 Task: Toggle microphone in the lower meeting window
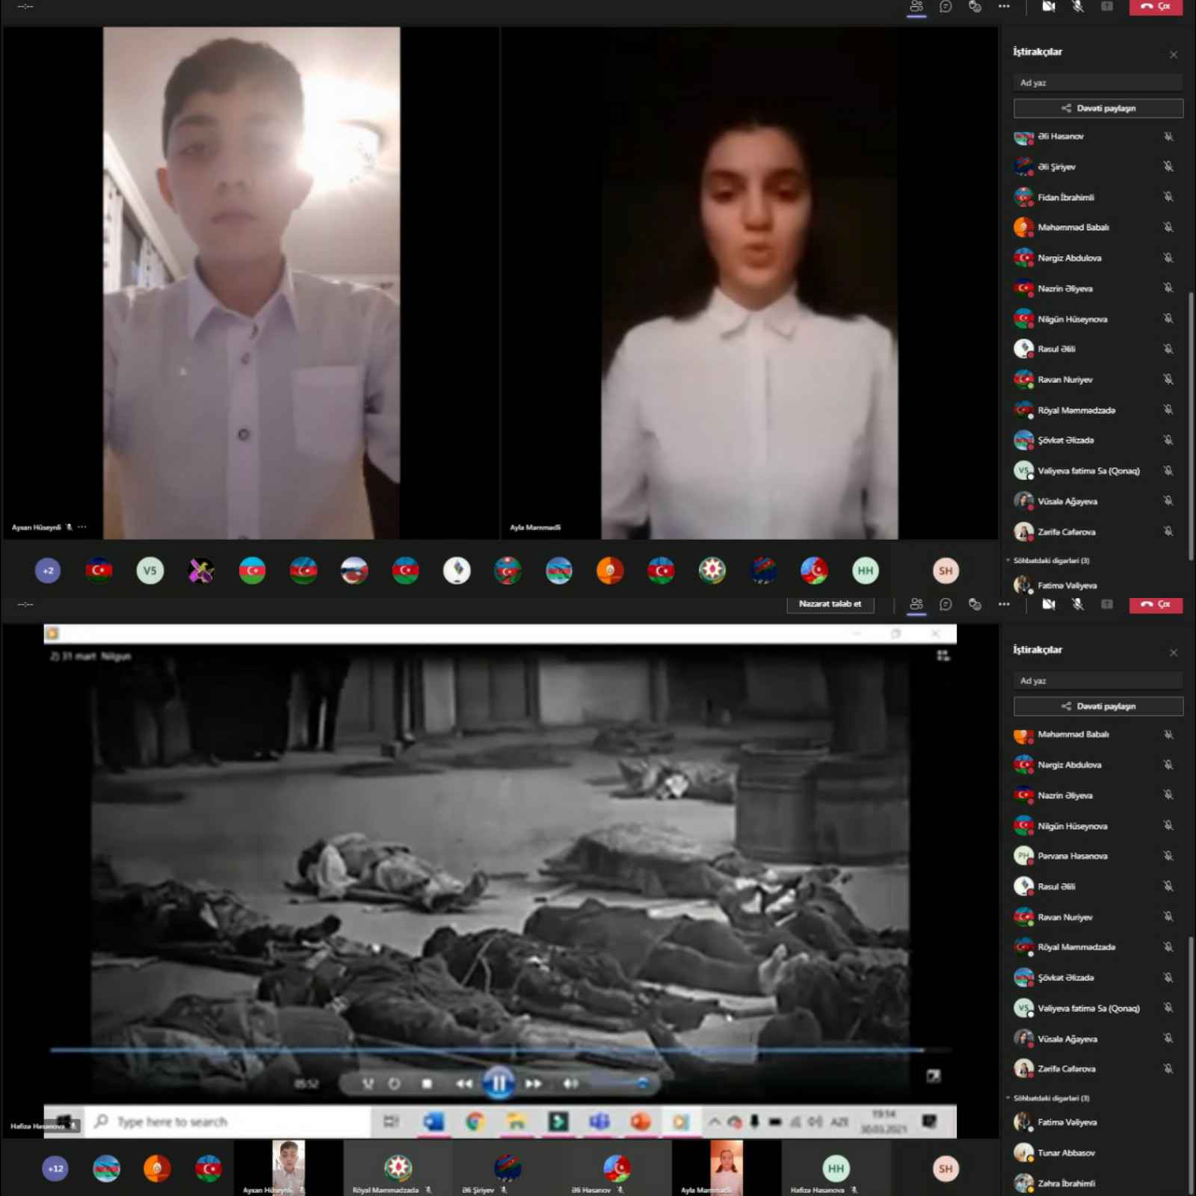click(x=1078, y=604)
